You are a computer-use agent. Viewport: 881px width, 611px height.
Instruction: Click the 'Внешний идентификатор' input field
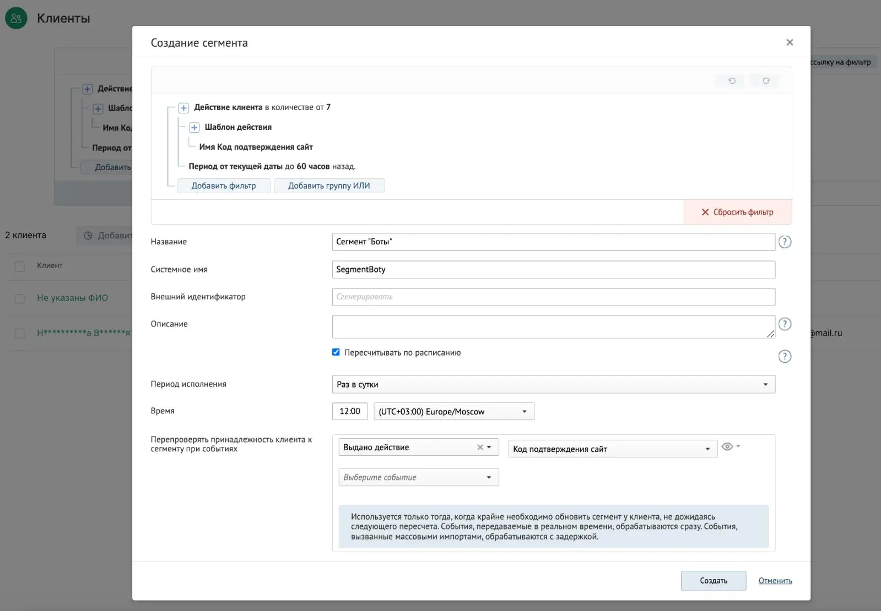[x=553, y=297]
